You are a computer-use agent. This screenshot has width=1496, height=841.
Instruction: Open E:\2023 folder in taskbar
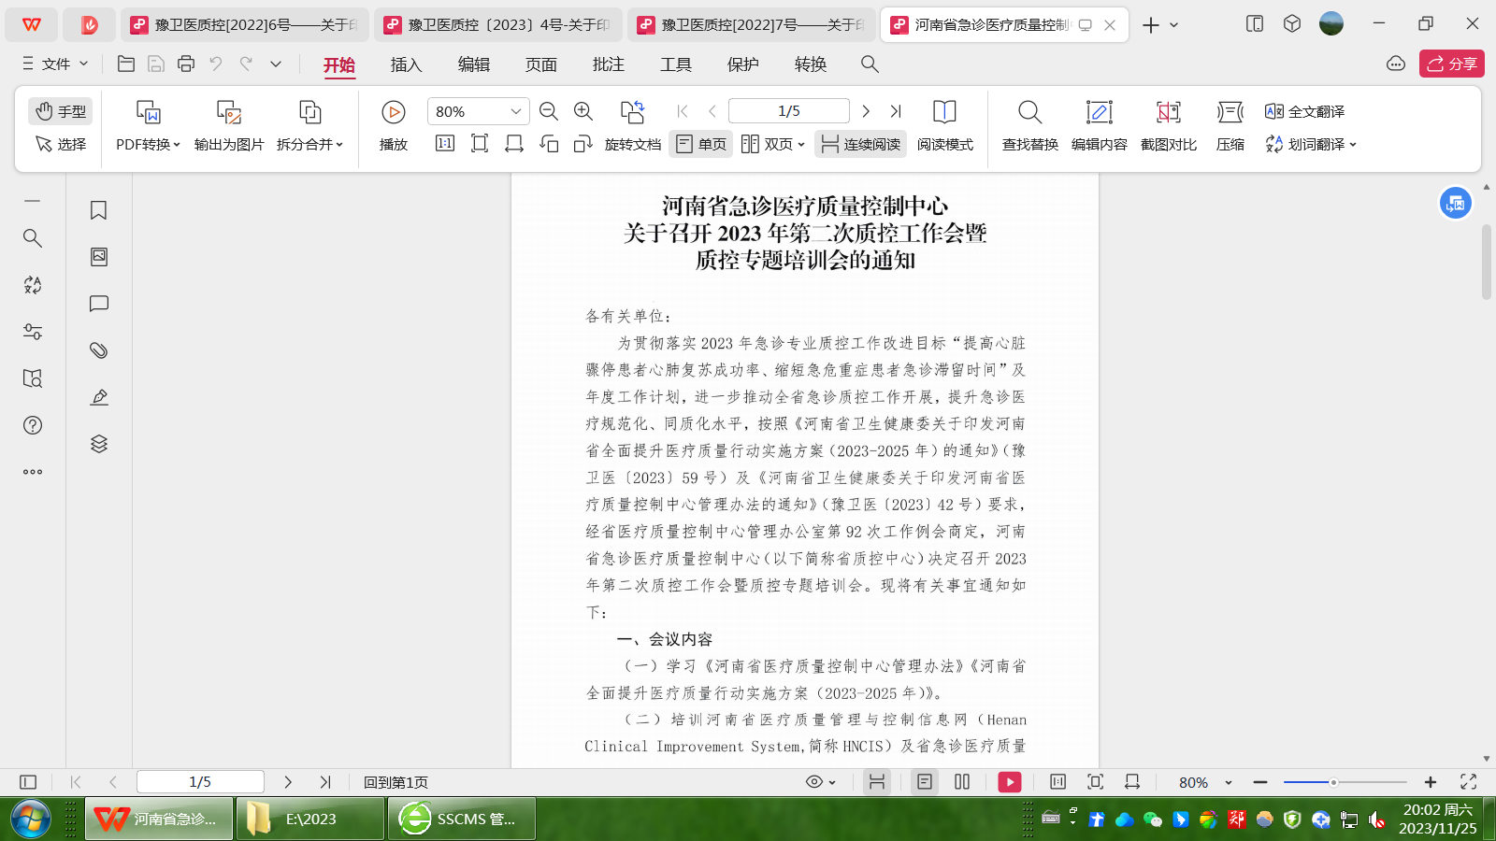click(310, 819)
